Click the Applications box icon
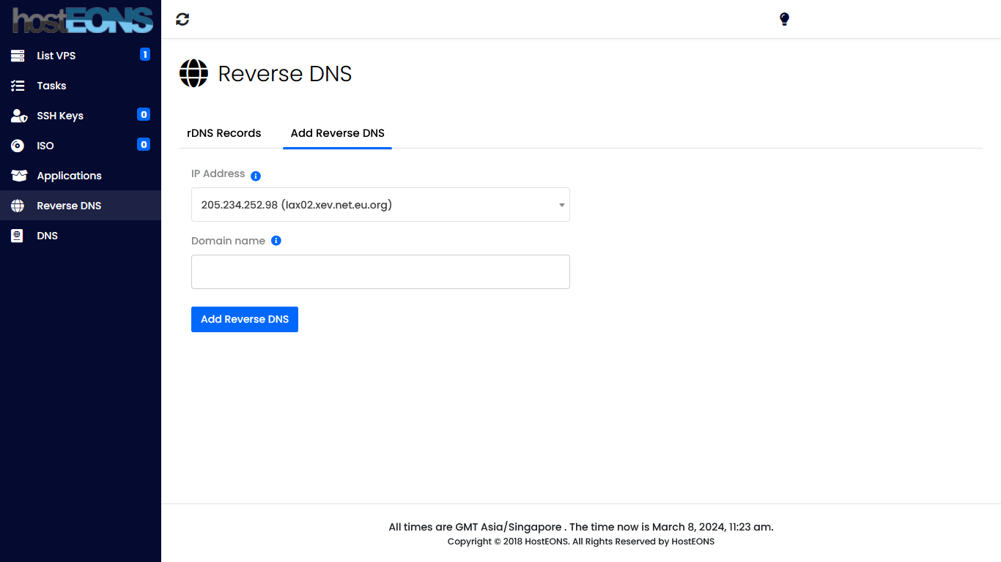Screen dimensions: 1001x562 [18, 176]
